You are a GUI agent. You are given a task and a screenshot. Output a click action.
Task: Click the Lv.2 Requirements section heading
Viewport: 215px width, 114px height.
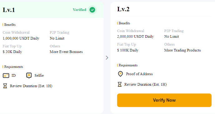click(128, 65)
